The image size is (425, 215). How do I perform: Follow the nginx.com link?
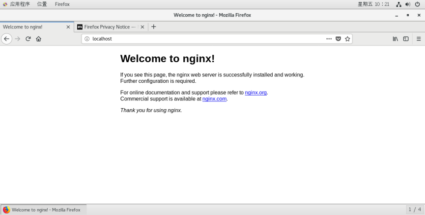pyautogui.click(x=214, y=99)
